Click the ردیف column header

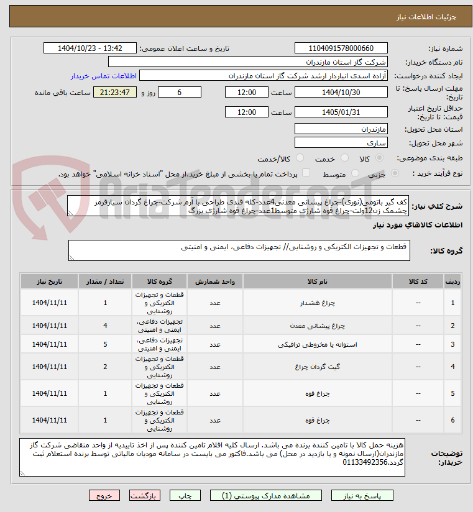tap(452, 281)
